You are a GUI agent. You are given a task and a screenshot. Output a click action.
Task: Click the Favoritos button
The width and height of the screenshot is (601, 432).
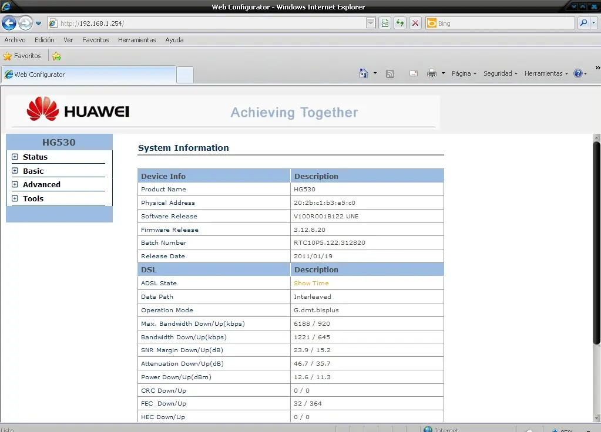22,56
